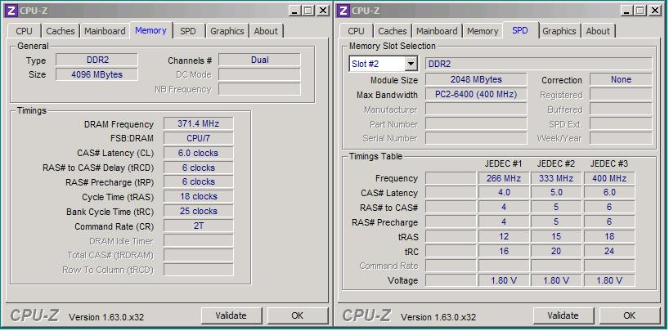Click JEDEC #3 Voltage 1.80 V
The height and width of the screenshot is (331, 669).
(609, 280)
